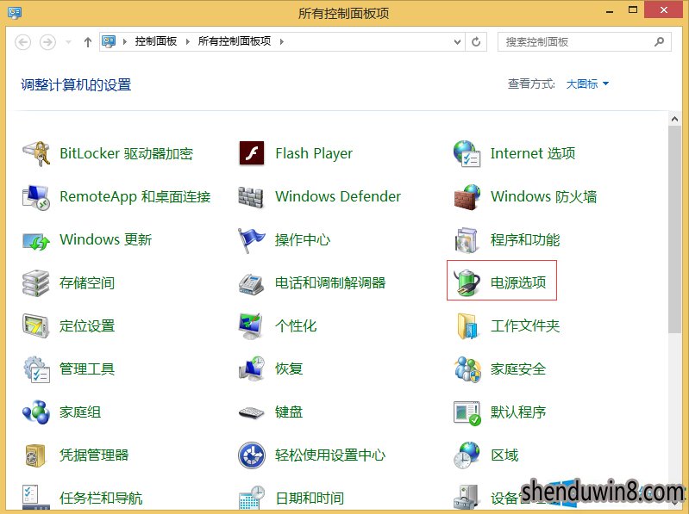Go up one level with Up arrow

(88, 42)
